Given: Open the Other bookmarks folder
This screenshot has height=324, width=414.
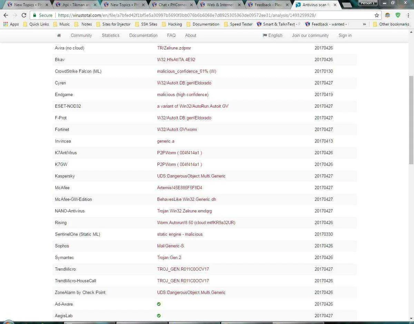Looking at the screenshot, I should coord(391,24).
